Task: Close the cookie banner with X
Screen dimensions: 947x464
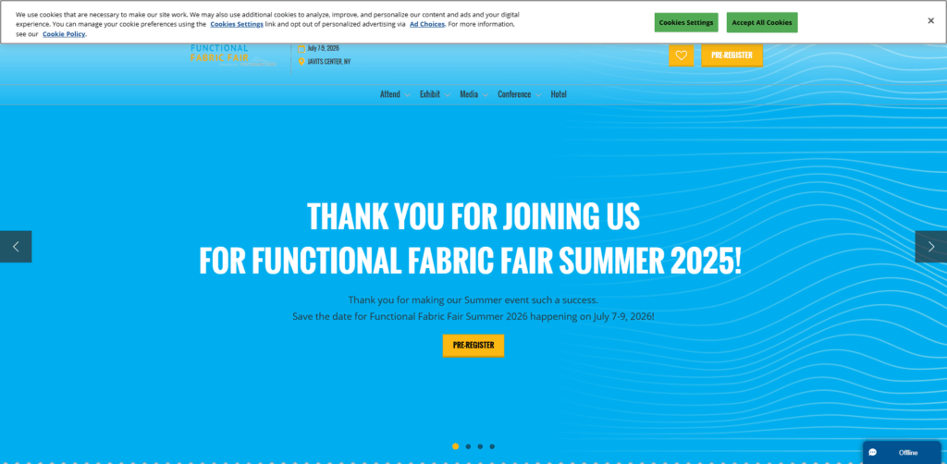Action: tap(930, 21)
